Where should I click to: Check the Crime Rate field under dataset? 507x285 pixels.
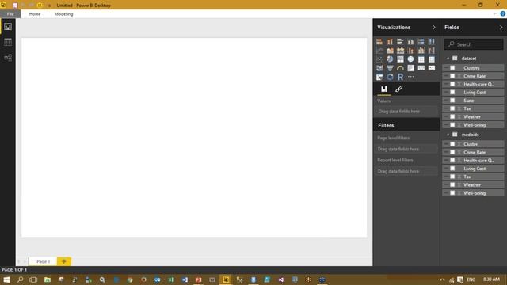coord(452,76)
